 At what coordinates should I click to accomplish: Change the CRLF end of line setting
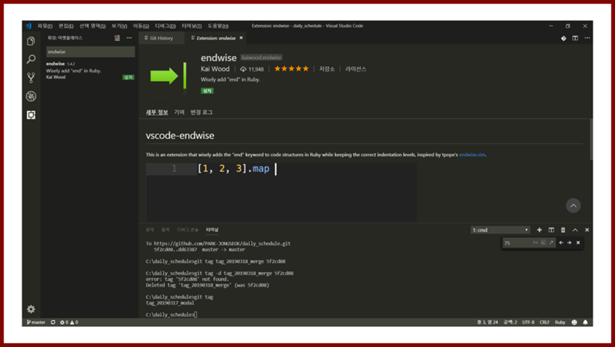[x=544, y=322]
